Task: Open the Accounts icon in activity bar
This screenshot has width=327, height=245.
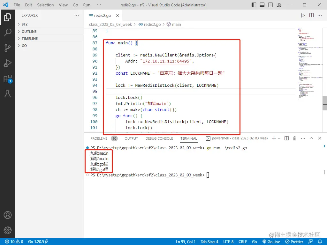Action: [8, 215]
